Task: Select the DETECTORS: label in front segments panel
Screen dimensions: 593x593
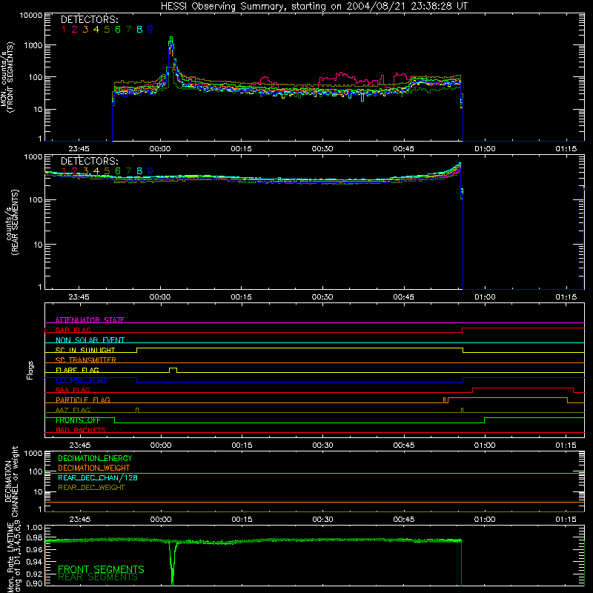Action: [89, 19]
